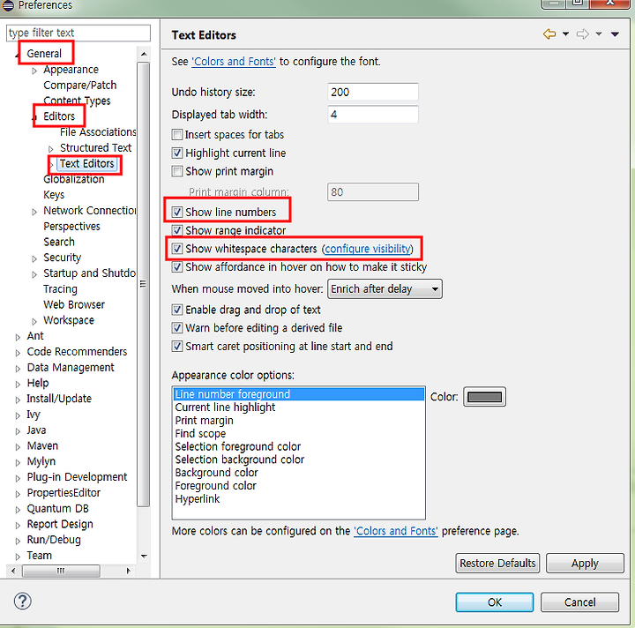The height and width of the screenshot is (628, 635).
Task: Expand the Ant tree node
Action: (18, 337)
